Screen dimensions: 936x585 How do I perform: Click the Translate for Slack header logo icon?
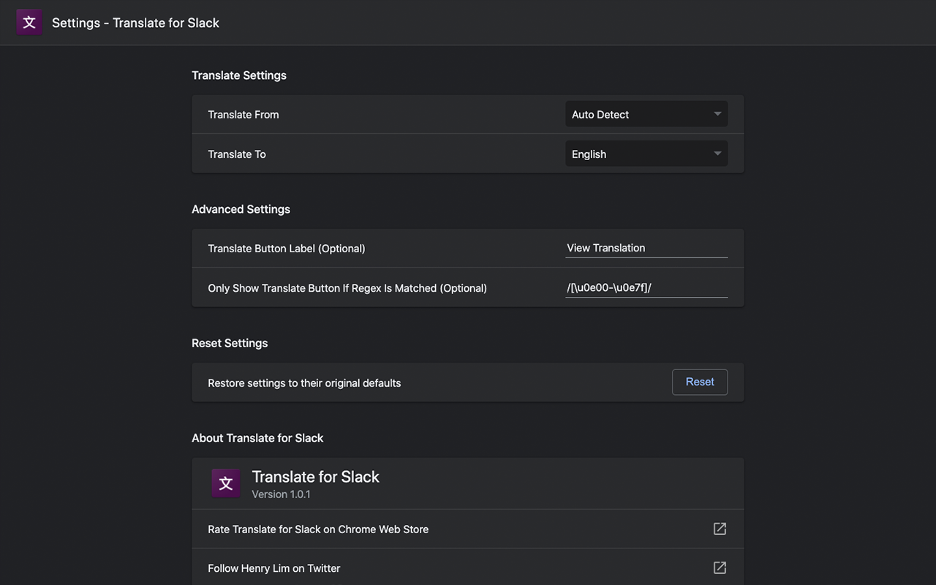(x=29, y=23)
